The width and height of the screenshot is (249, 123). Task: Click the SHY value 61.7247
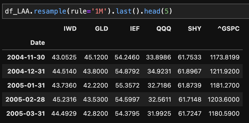(x=190, y=114)
